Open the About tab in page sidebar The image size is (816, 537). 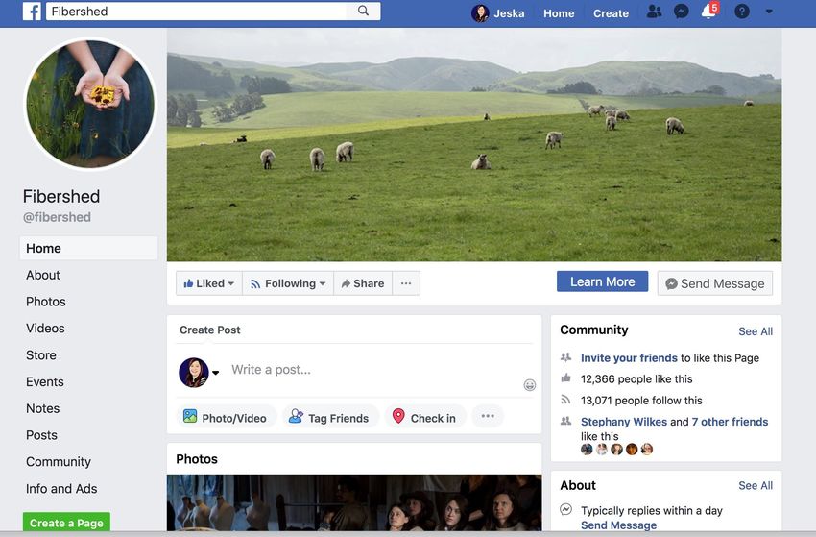click(43, 275)
